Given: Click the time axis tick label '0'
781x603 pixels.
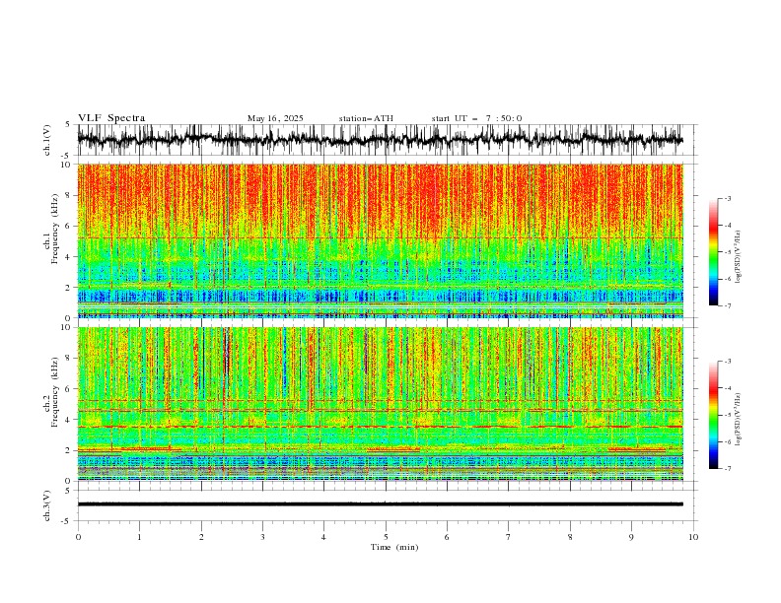Looking at the screenshot, I should pyautogui.click(x=78, y=537).
